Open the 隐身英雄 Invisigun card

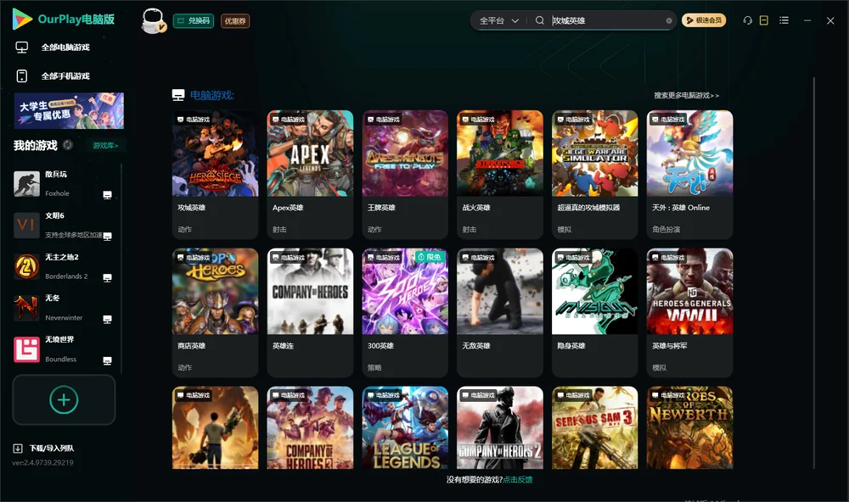[x=594, y=312]
